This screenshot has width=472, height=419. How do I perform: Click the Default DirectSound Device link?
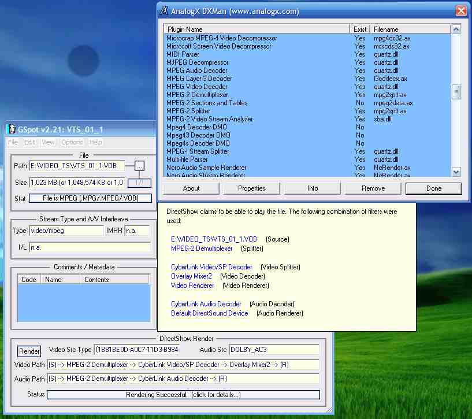[x=209, y=313]
